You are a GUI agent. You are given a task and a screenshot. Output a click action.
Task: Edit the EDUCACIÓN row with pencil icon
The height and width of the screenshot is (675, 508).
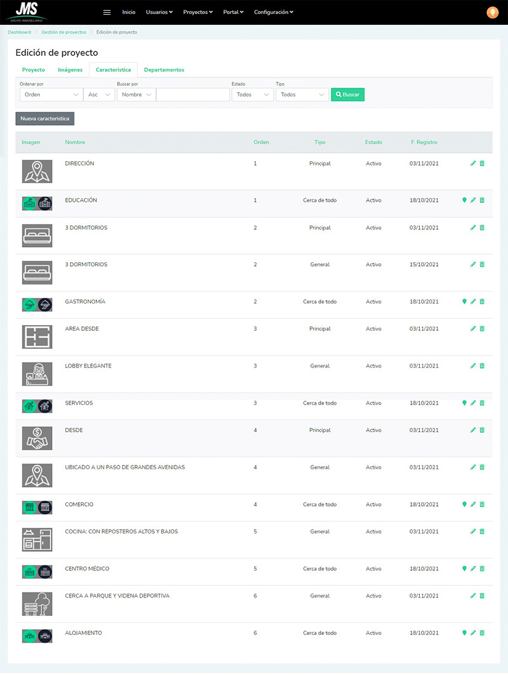(x=473, y=200)
